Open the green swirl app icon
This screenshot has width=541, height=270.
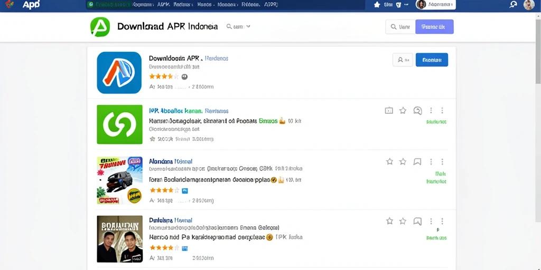point(120,124)
